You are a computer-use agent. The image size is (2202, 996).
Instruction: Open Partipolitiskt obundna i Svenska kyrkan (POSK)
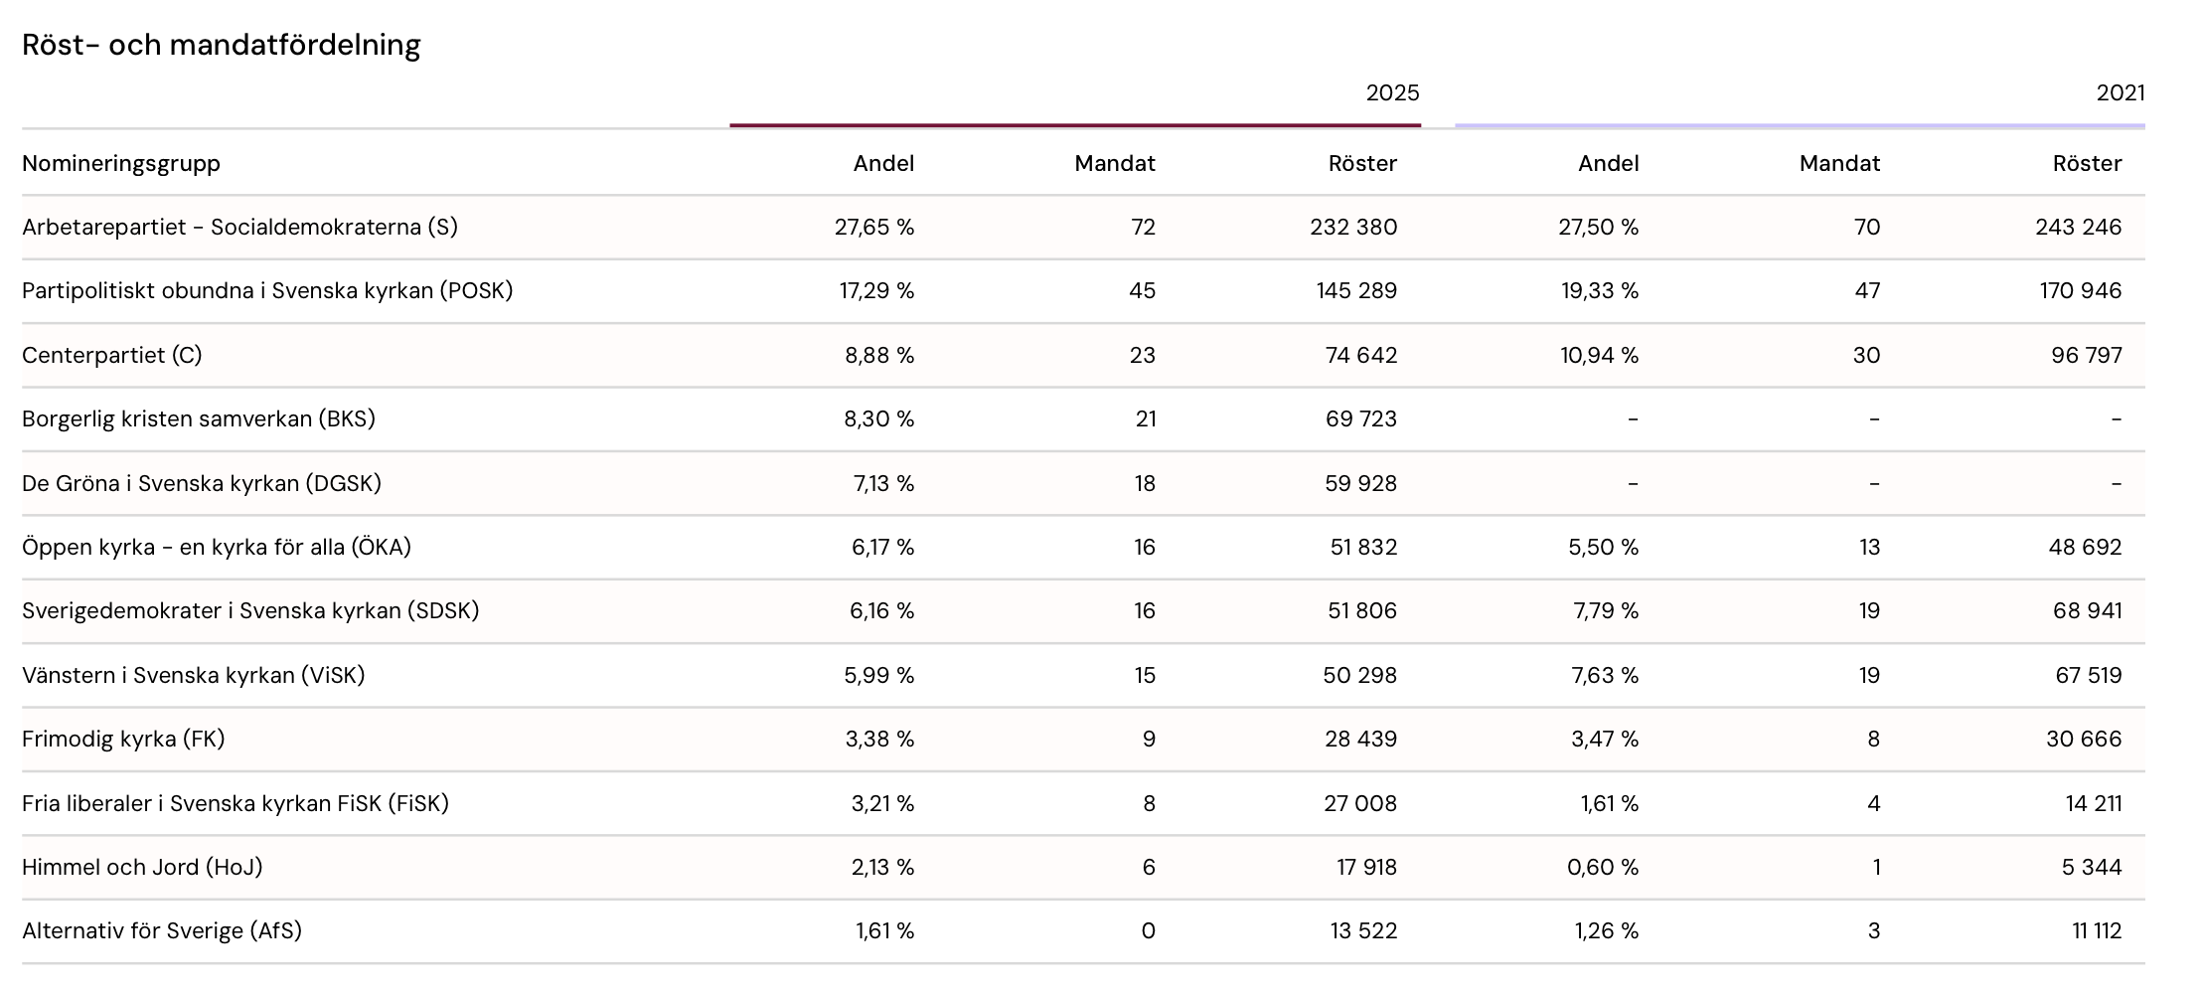tap(267, 290)
